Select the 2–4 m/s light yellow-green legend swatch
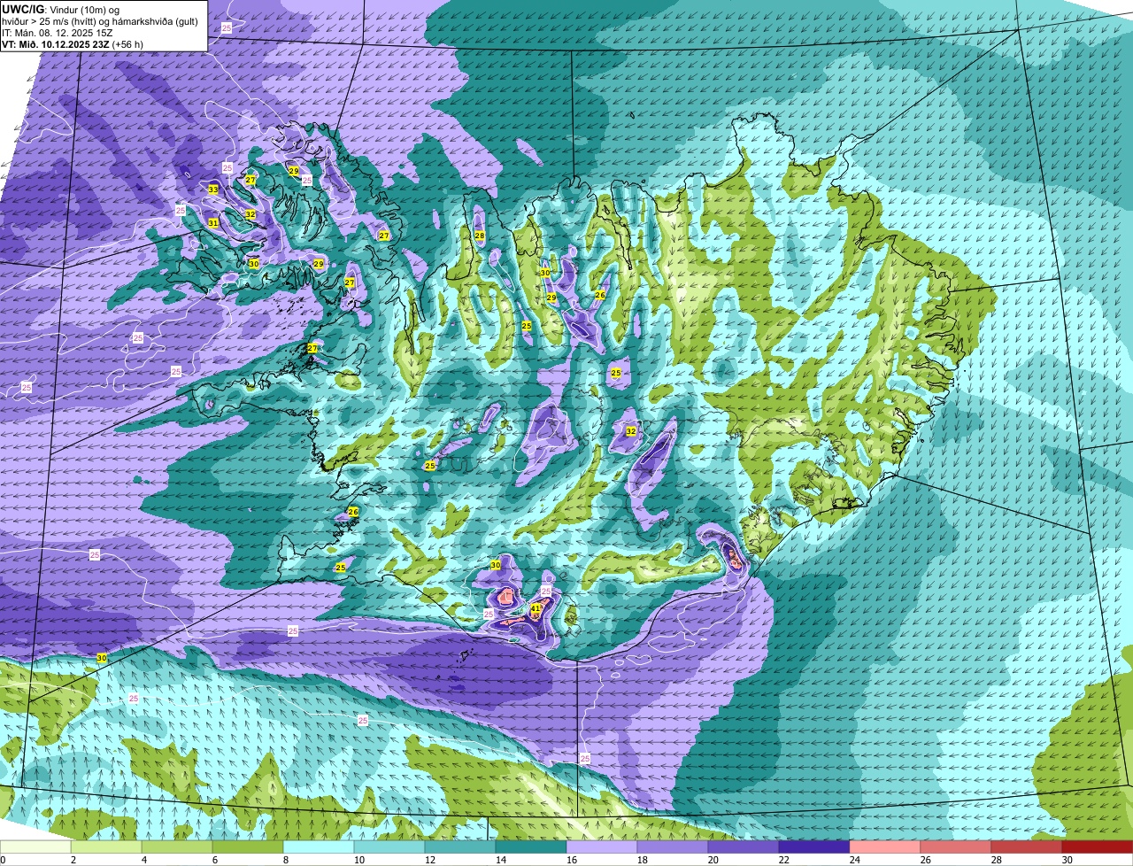The height and width of the screenshot is (866, 1133). pos(106,847)
